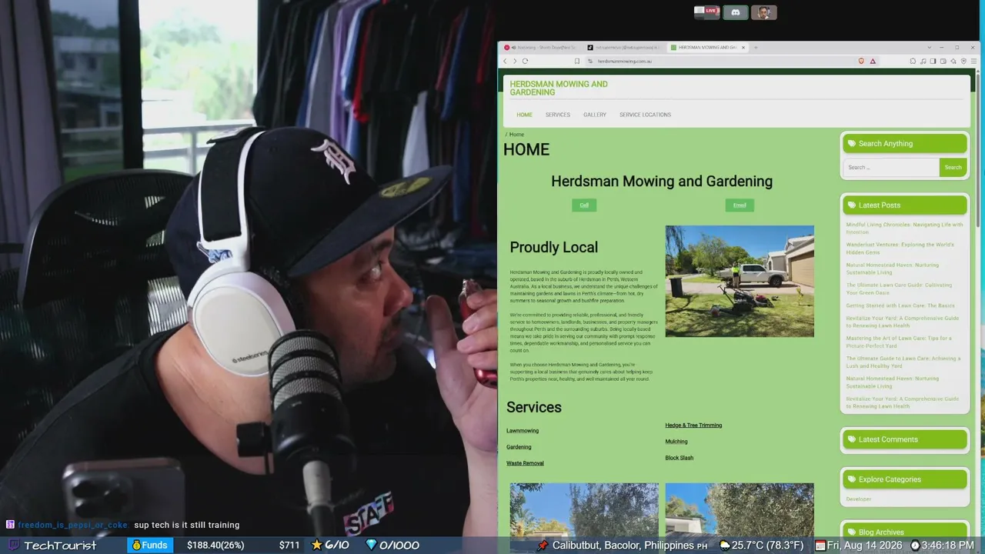Click the green Search submit button
Screen dimensions: 985x554
(953, 167)
